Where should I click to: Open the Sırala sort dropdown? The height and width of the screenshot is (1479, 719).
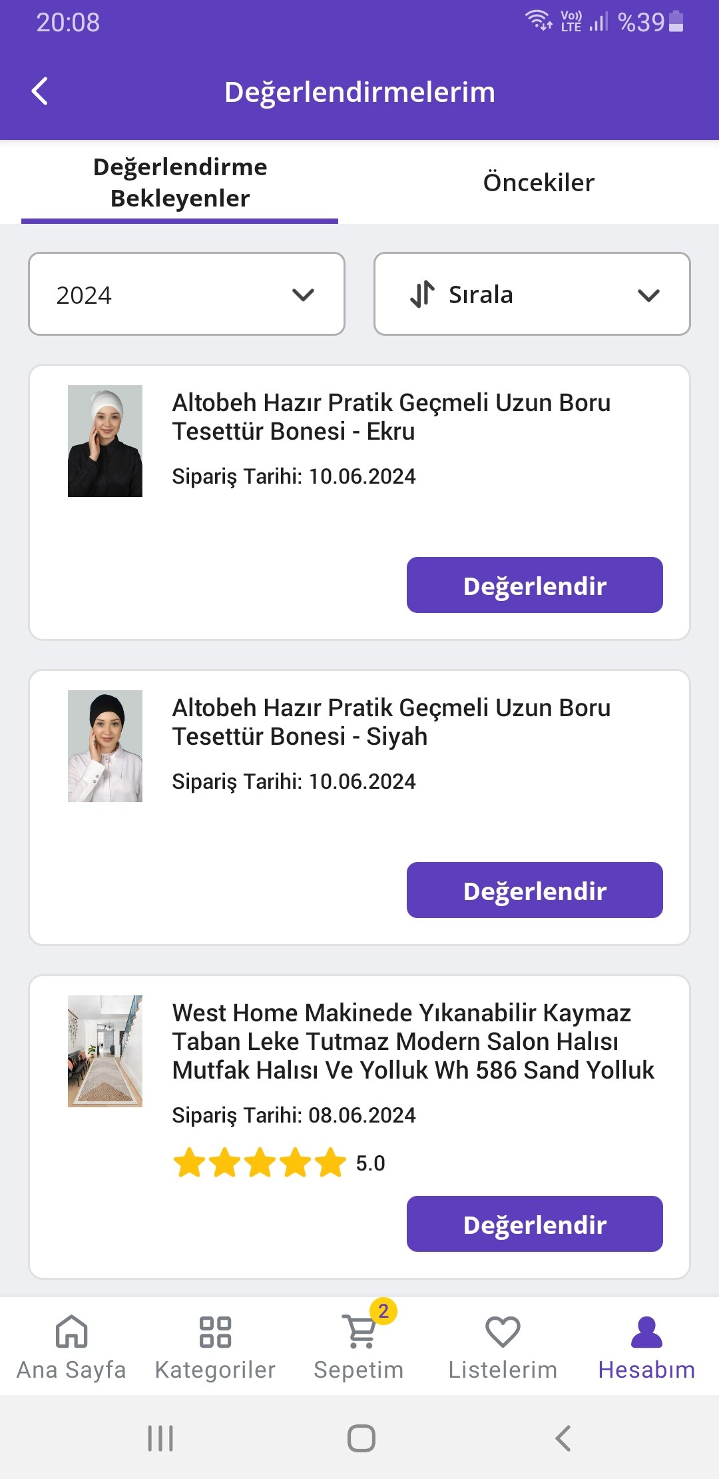(532, 294)
